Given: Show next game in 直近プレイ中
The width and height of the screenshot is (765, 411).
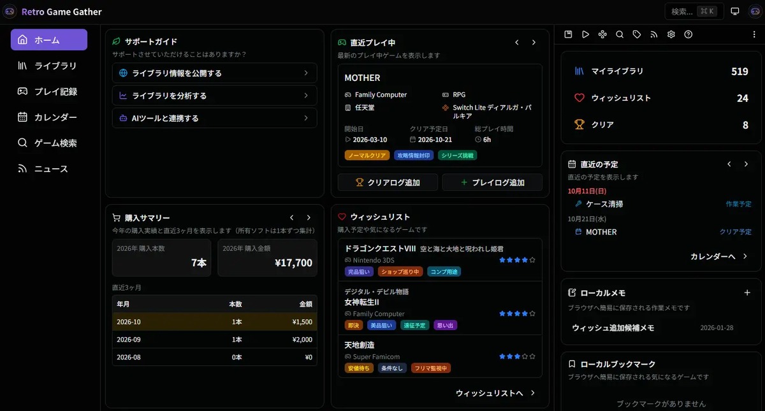Looking at the screenshot, I should 534,43.
